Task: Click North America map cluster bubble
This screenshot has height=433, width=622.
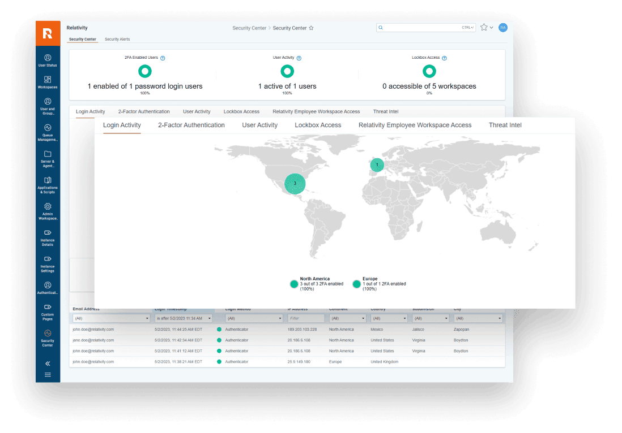Action: 295,184
